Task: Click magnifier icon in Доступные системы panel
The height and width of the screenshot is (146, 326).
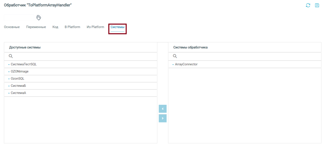Action: (11, 56)
